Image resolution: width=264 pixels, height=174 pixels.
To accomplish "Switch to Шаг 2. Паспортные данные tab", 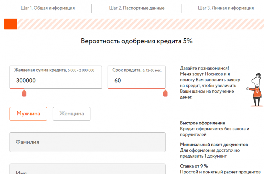I will click(136, 8).
